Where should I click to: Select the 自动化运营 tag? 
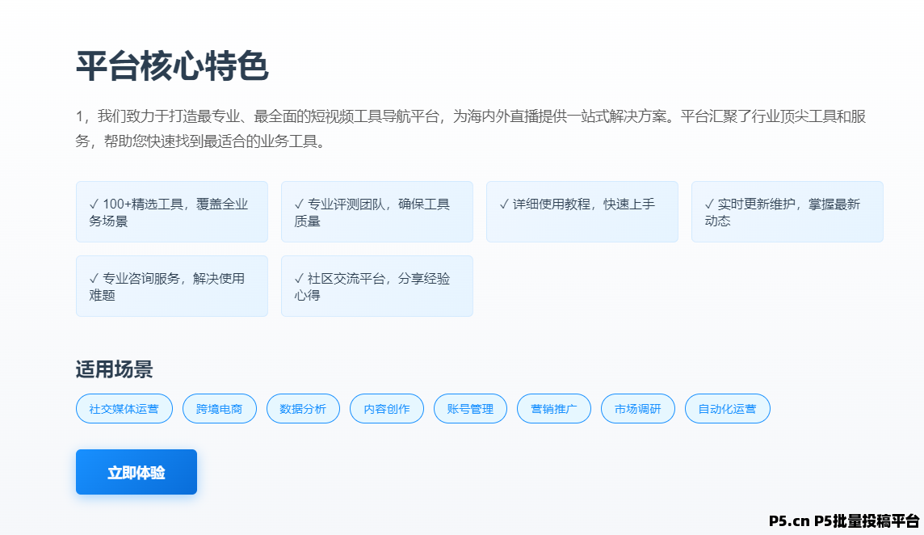click(727, 408)
